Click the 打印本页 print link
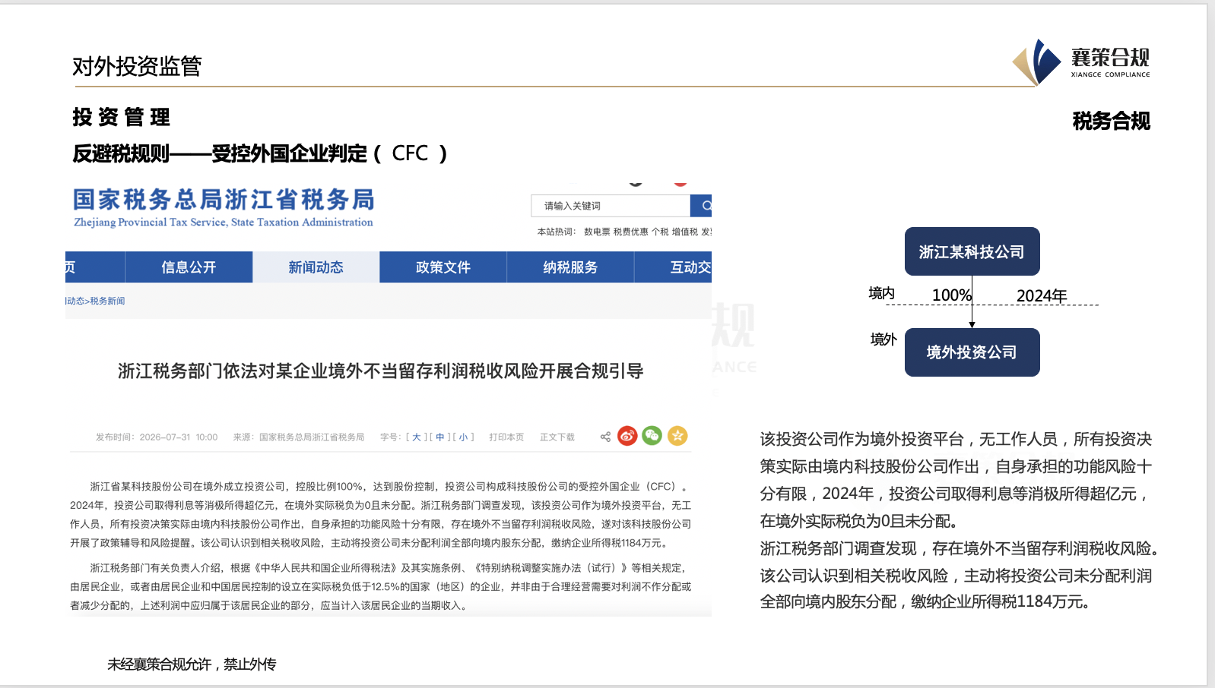Viewport: 1215px width, 688px height. [x=506, y=437]
